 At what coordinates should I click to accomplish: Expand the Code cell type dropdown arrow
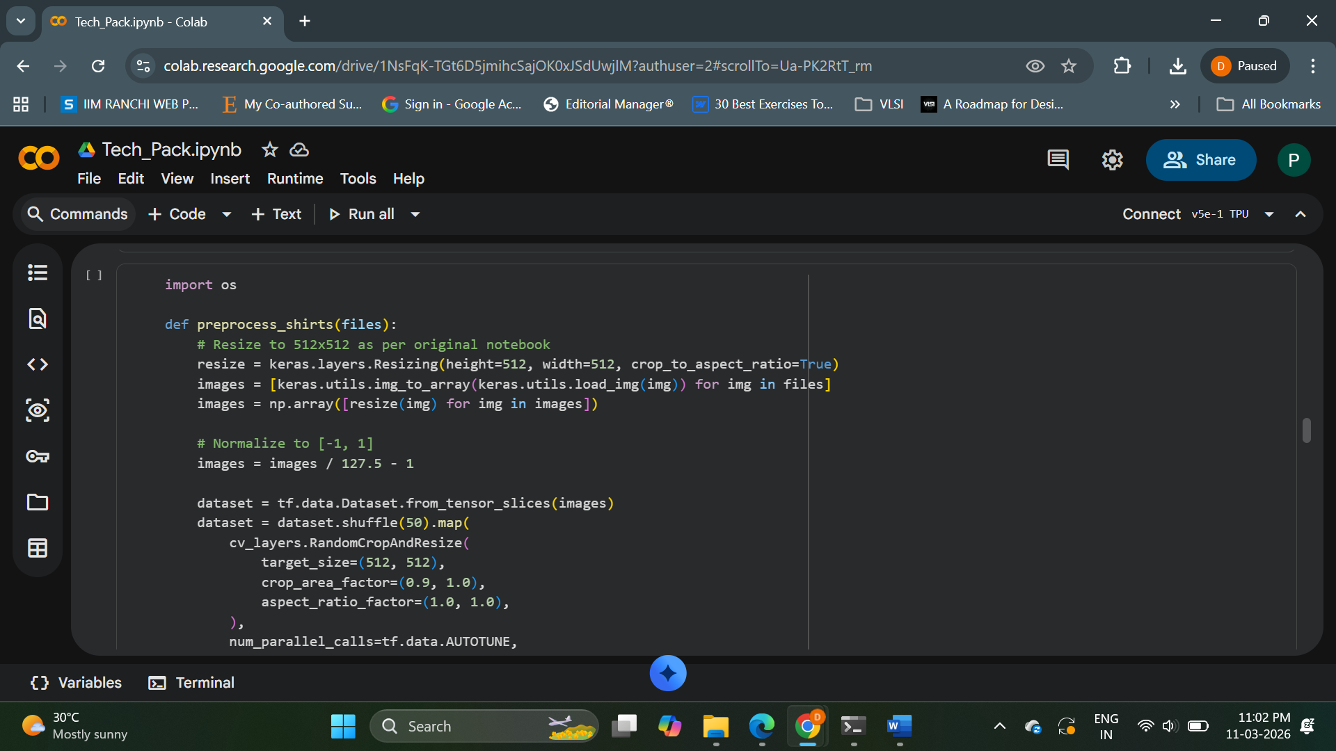227,214
